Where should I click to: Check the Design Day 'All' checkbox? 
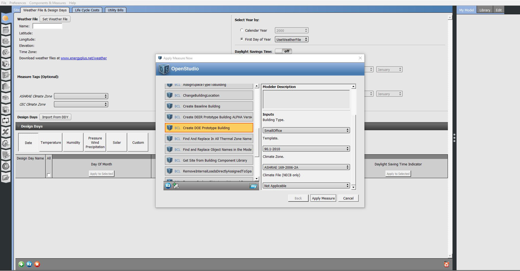[49, 175]
